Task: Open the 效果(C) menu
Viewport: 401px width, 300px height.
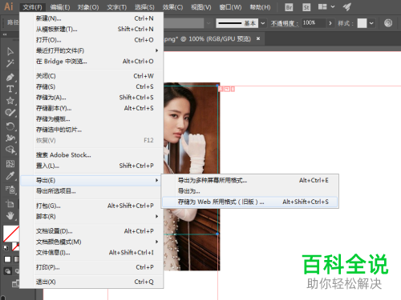Action: (172, 7)
